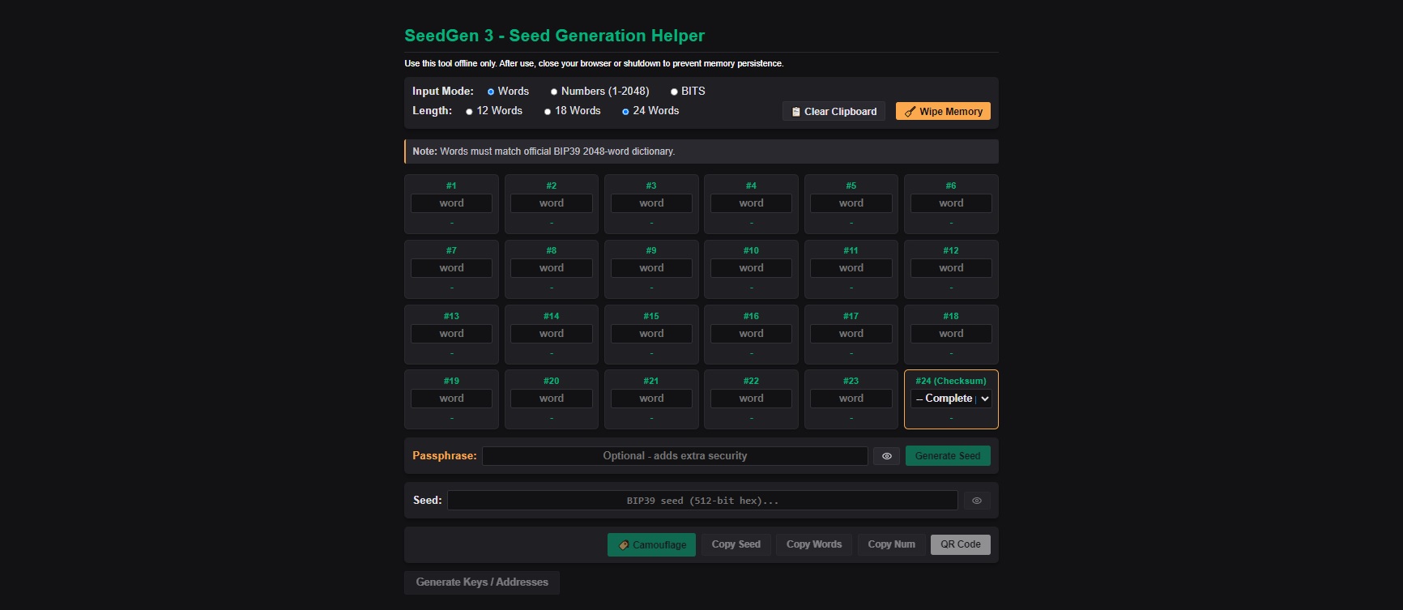Choose 18 Words length option

tap(548, 111)
